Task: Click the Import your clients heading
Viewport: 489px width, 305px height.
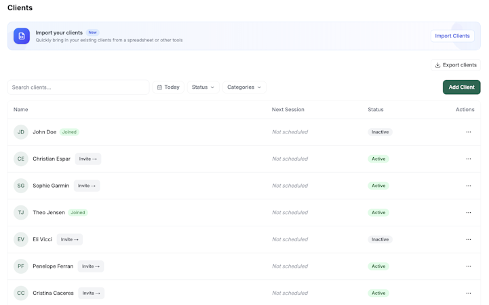Action: click(x=59, y=33)
